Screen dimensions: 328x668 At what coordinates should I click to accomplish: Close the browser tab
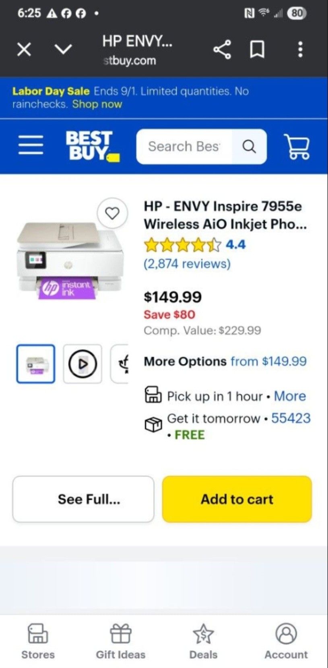coord(24,50)
